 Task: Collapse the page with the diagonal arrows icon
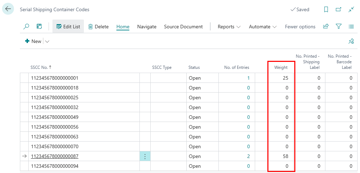[x=351, y=10]
